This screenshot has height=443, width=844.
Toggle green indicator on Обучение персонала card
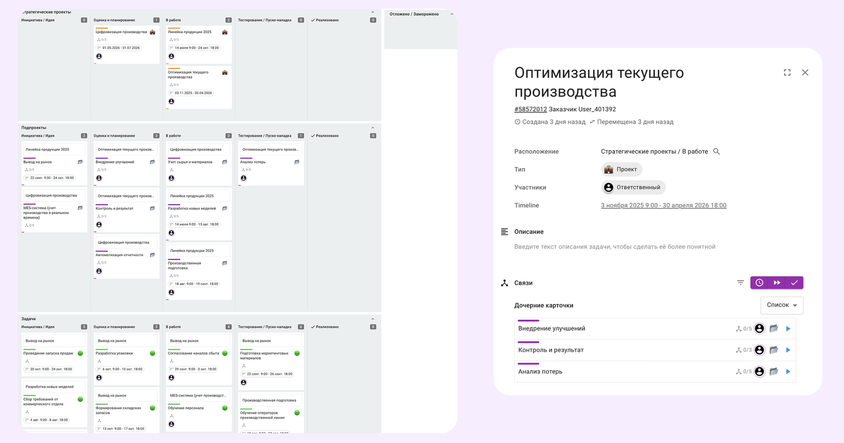click(224, 408)
